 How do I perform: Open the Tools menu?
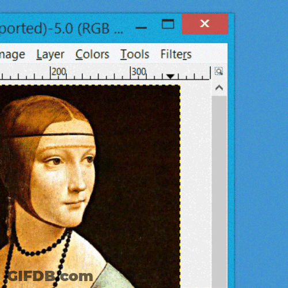click(135, 54)
